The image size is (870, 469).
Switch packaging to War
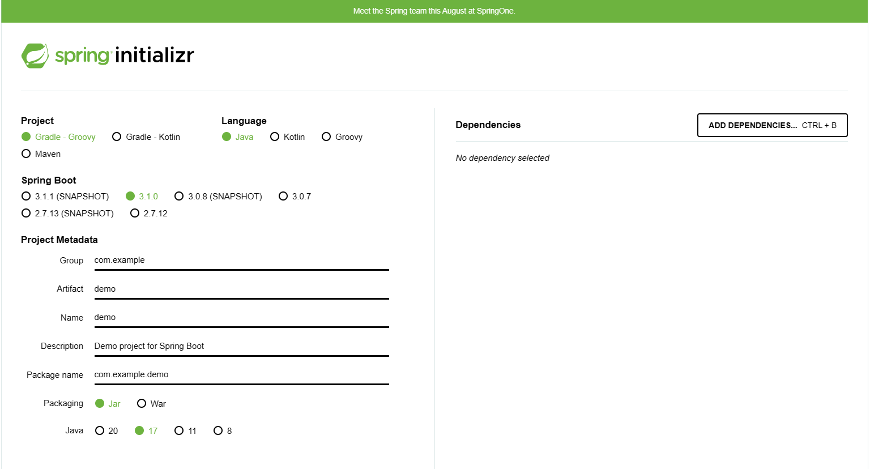pos(142,404)
